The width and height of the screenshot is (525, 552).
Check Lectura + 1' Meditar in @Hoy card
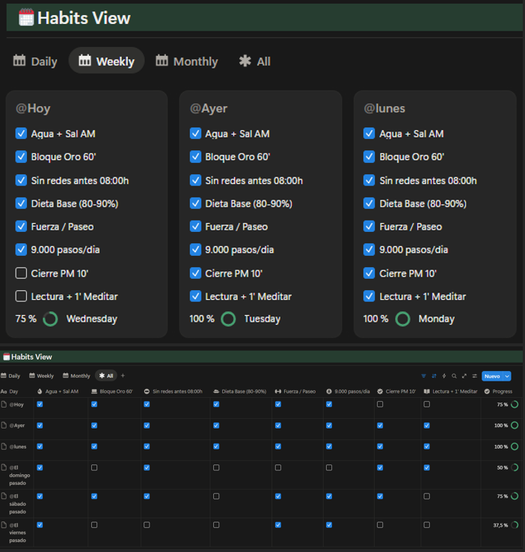[x=21, y=296]
